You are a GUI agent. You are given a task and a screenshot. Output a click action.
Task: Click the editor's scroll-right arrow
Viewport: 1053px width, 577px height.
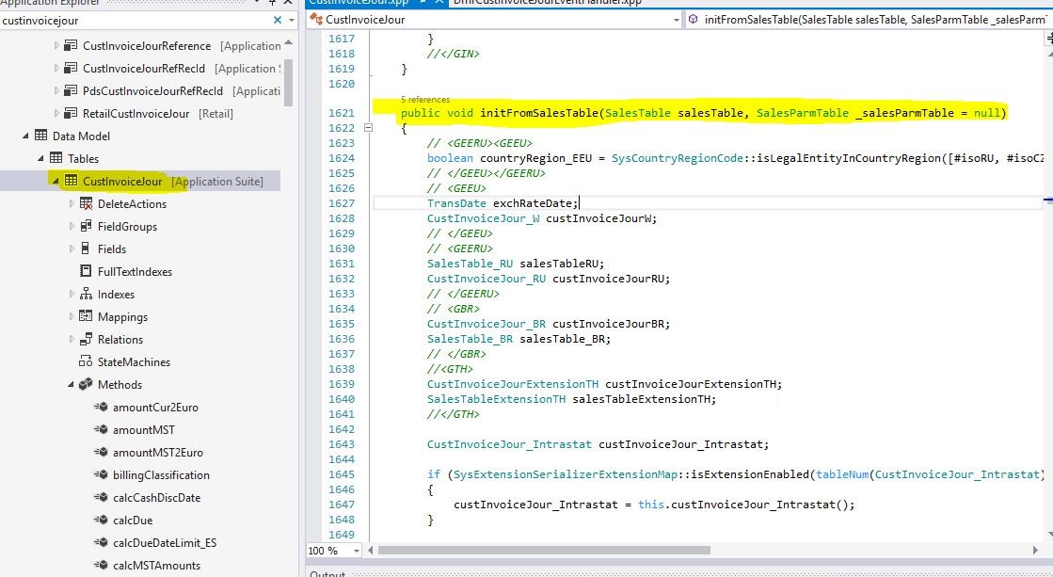[x=1035, y=551]
